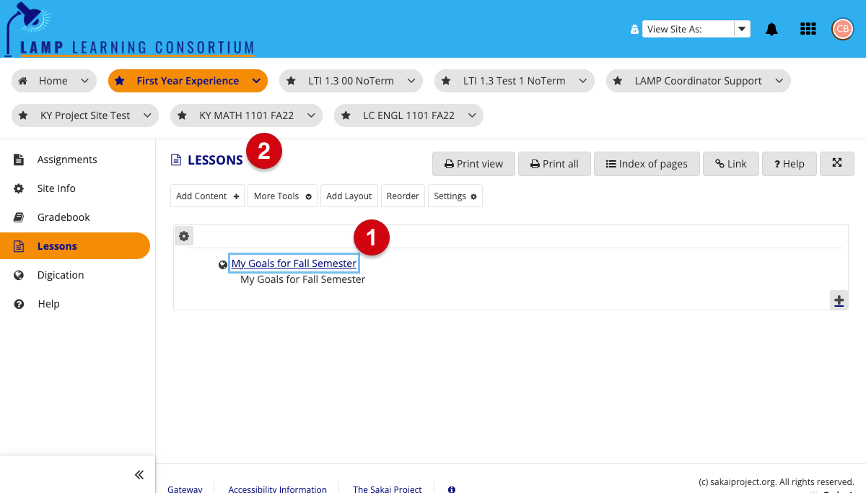This screenshot has height=493, width=866.
Task: Open the More Tools menu
Action: [282, 196]
